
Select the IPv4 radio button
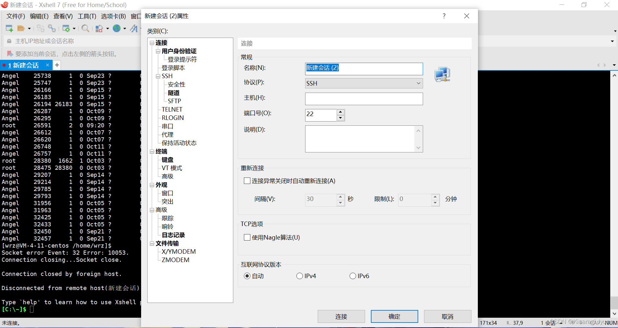(300, 276)
